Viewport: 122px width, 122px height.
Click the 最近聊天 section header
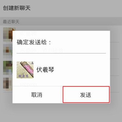(x=11, y=22)
